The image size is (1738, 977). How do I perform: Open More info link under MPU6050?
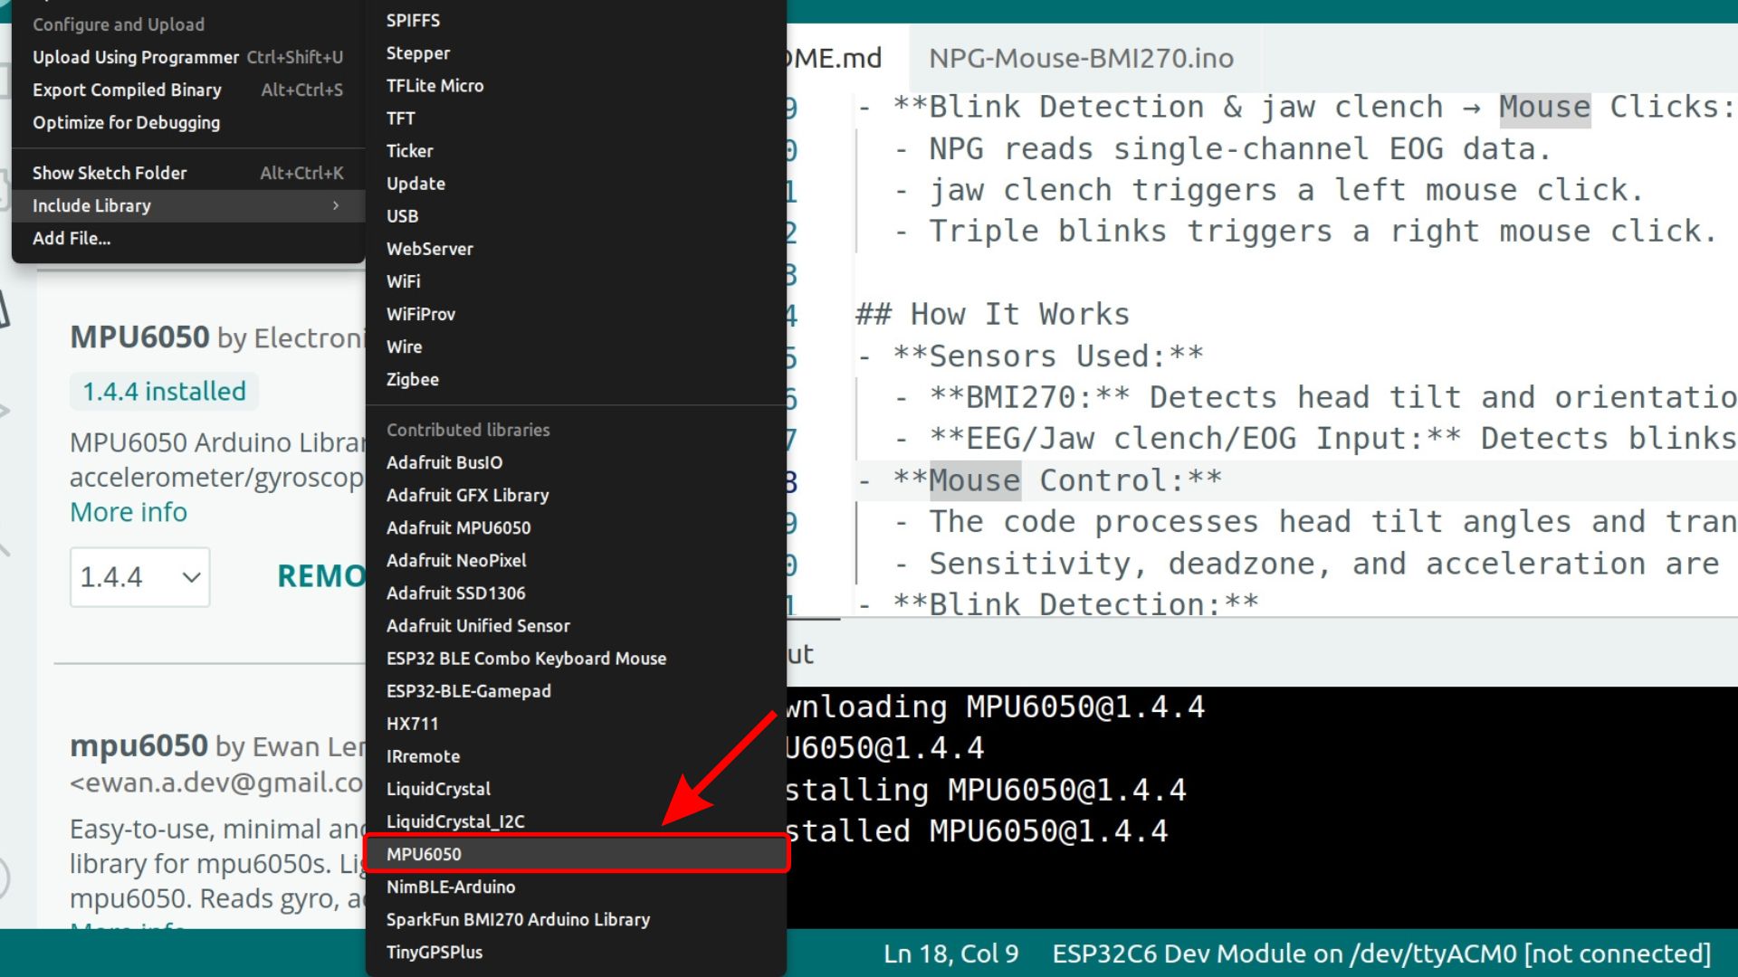(129, 512)
